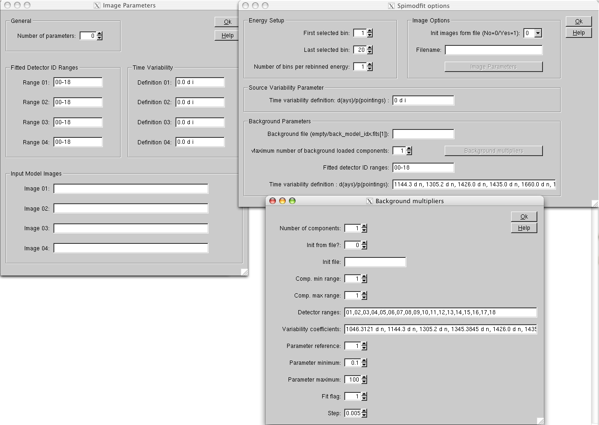Click the Definition 01 field

pyautogui.click(x=200, y=83)
